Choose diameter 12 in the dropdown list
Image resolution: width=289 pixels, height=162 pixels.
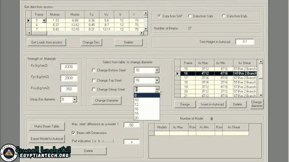pos(147,105)
